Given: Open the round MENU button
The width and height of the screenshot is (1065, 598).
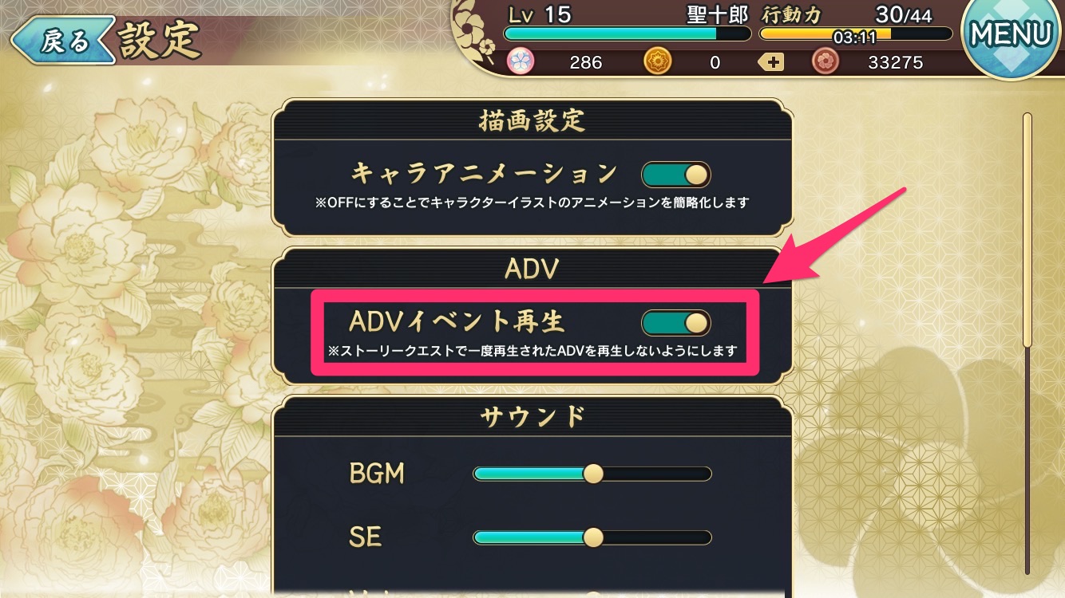Looking at the screenshot, I should click(x=1012, y=34).
